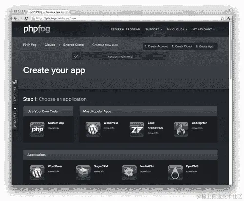244x201 pixels.
Task: Select the Zend Framework ZF icon
Action: click(x=137, y=129)
